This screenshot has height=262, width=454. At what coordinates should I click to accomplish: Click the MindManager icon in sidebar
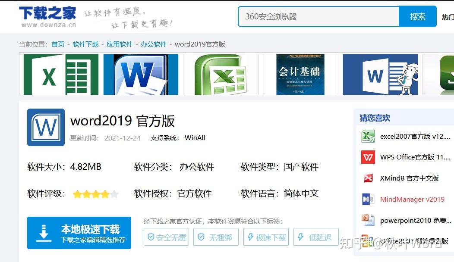pos(368,199)
